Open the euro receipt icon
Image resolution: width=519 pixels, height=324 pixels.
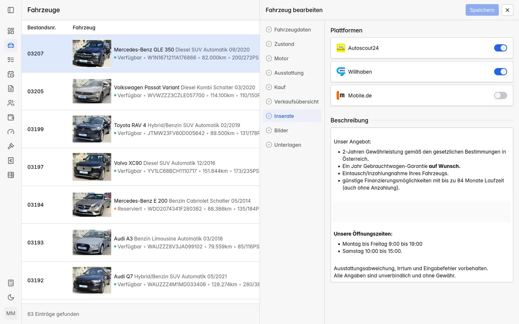pyautogui.click(x=11, y=160)
